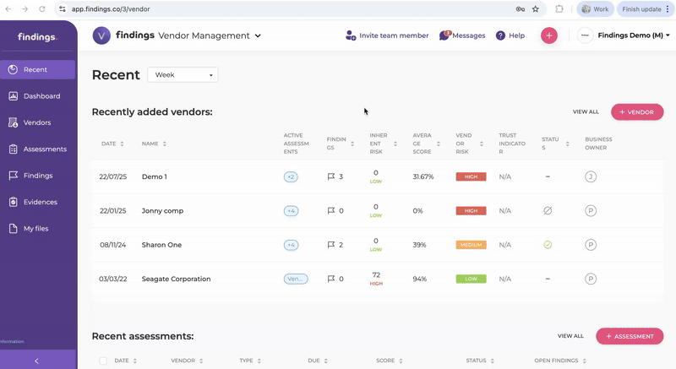Click Invite team member icon
The image size is (676, 369).
click(351, 35)
